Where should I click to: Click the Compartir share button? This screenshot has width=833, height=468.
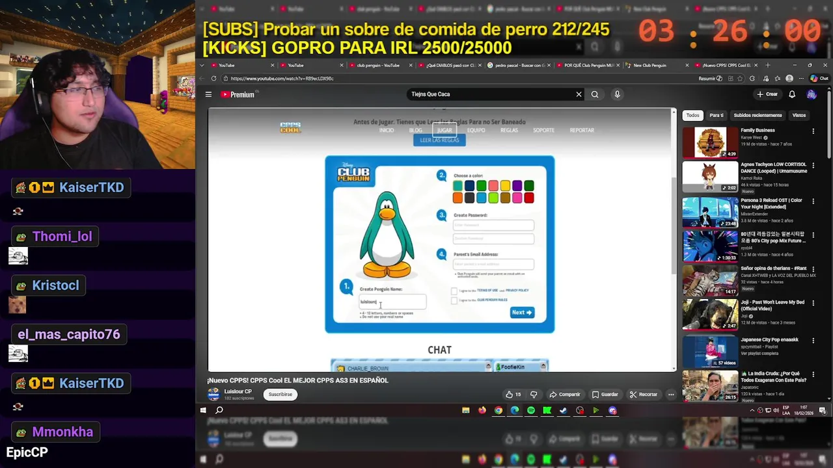click(564, 395)
